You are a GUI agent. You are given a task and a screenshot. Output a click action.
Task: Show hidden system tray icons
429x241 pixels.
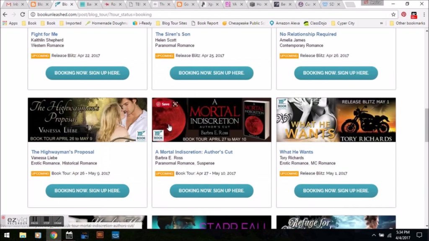374,235
